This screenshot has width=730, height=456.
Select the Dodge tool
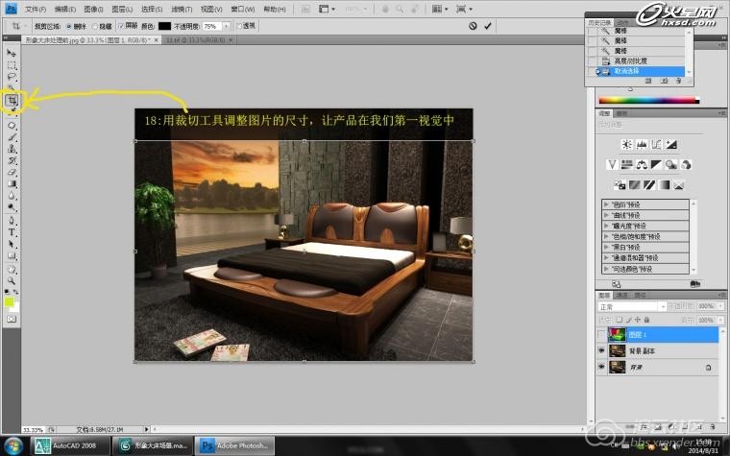click(x=12, y=207)
